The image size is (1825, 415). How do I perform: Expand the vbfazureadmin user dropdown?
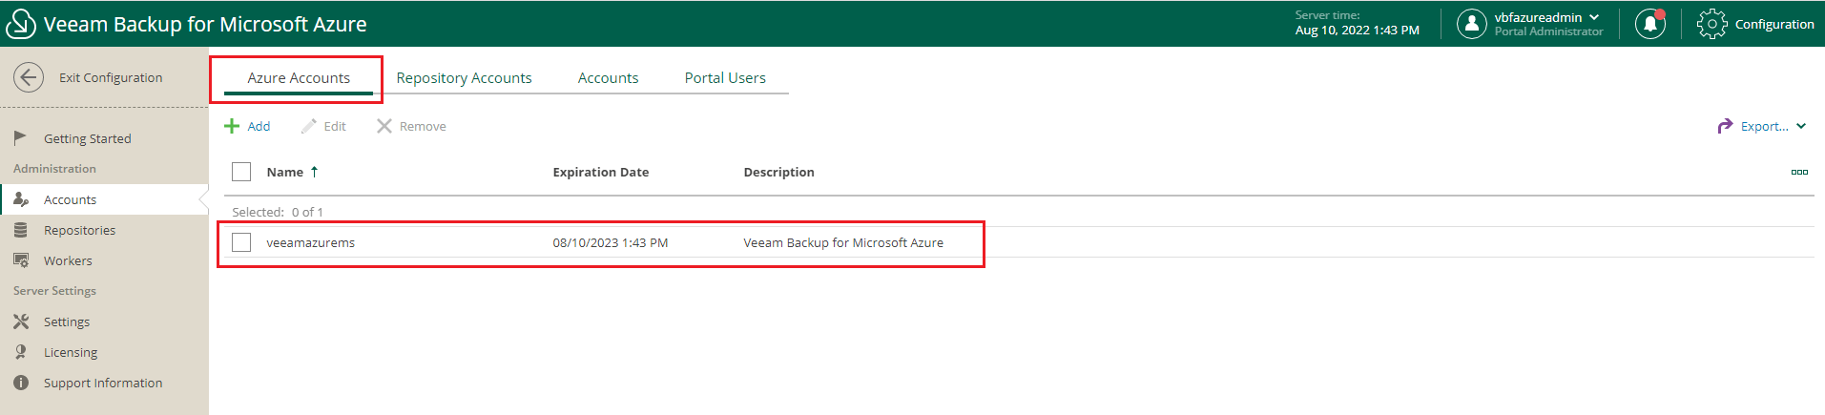coord(1594,17)
